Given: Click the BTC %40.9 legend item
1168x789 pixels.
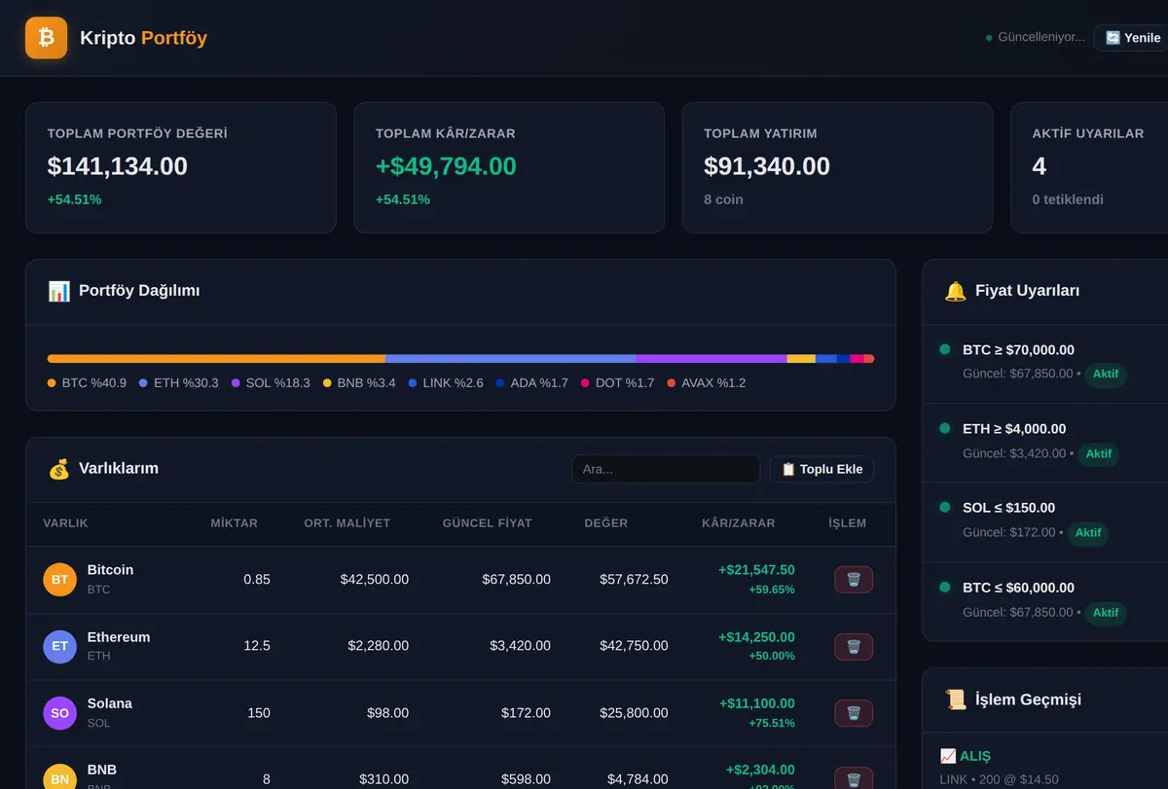Looking at the screenshot, I should 87,383.
